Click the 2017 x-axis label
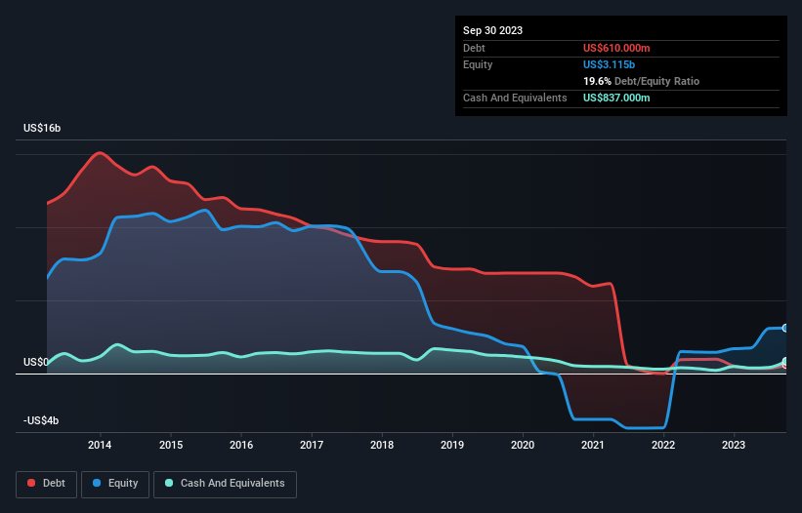Image resolution: width=802 pixels, height=513 pixels. (312, 445)
